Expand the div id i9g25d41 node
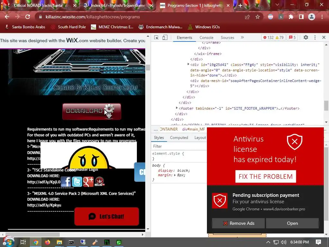Image resolution: width=329 pixels, height=247 pixels. pyautogui.click(x=188, y=64)
